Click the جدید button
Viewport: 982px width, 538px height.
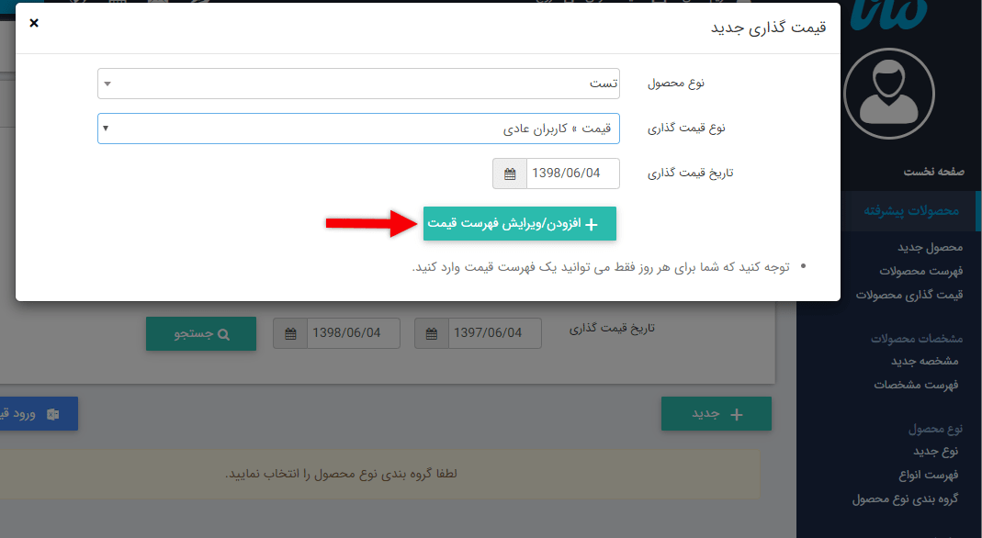[x=716, y=414]
